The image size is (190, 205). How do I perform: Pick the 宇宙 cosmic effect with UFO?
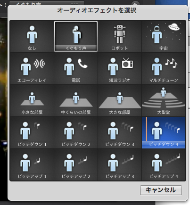click(x=164, y=36)
